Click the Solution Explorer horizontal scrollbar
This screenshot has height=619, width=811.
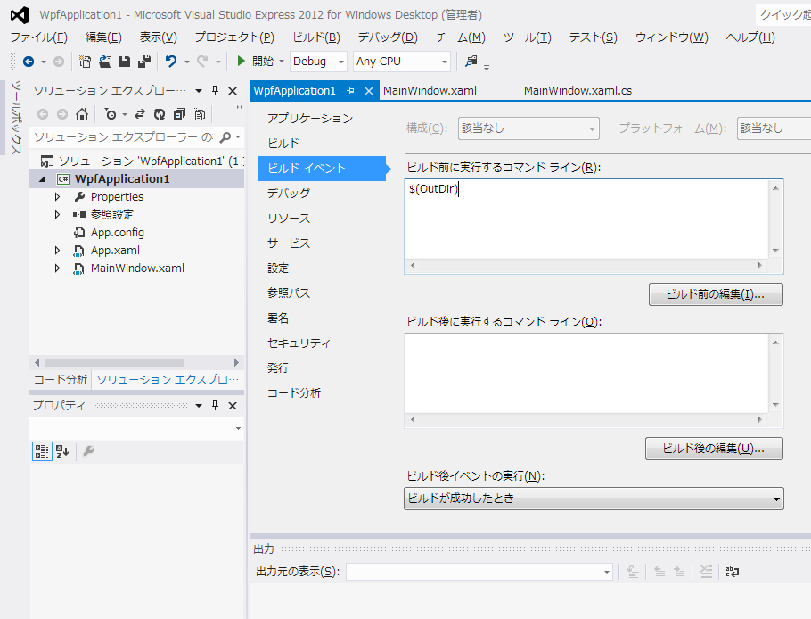click(114, 362)
